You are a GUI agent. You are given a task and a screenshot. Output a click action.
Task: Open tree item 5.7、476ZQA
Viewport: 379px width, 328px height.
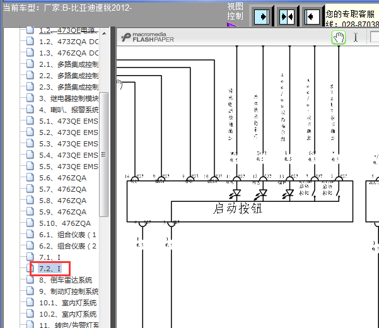[62, 189]
